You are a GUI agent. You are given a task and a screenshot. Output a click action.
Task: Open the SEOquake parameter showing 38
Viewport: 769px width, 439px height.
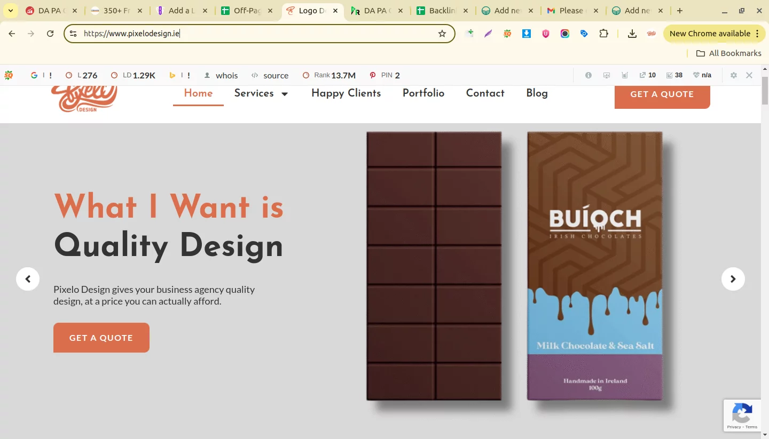674,75
